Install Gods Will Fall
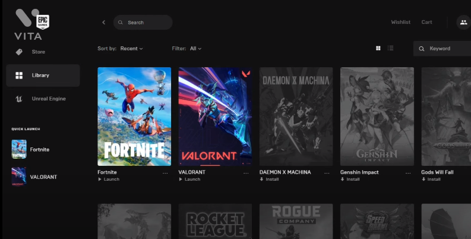 [x=431, y=179]
